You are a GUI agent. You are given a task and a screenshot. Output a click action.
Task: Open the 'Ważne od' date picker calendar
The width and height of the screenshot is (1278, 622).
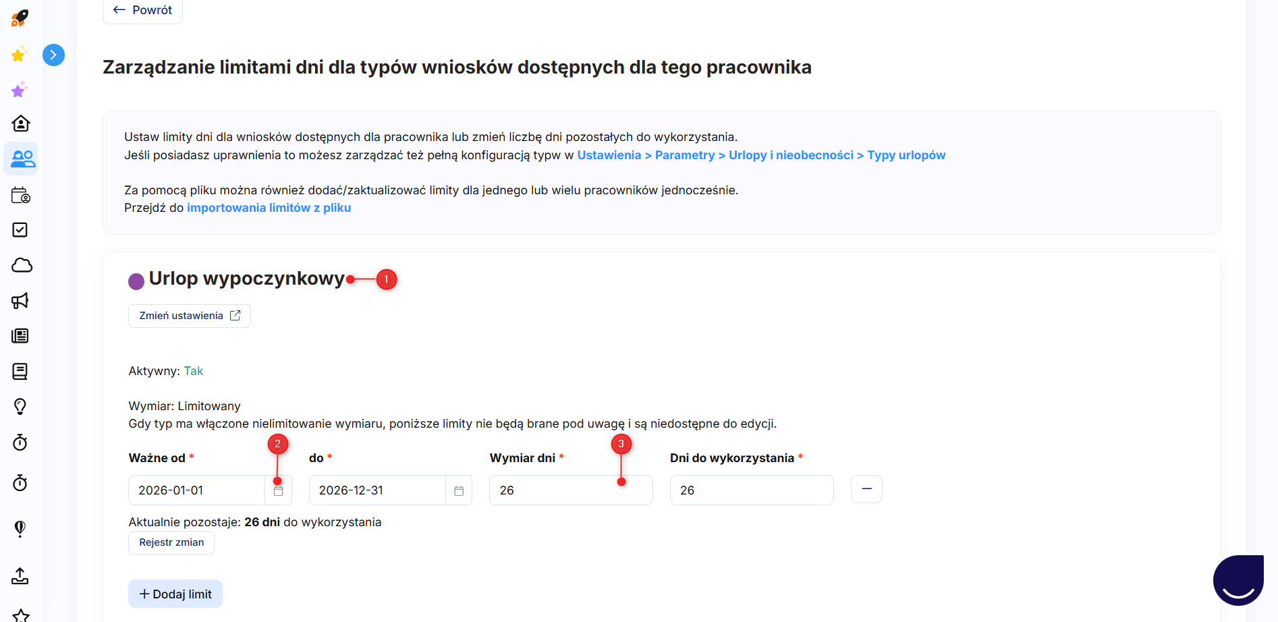tap(279, 490)
